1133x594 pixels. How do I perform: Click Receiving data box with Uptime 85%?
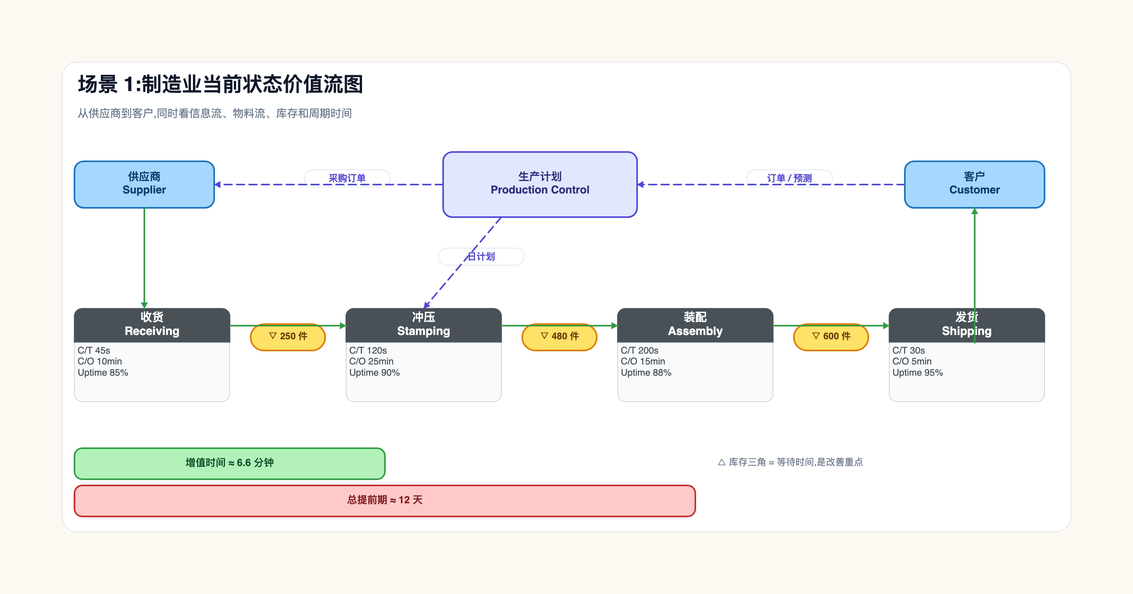[x=152, y=372]
